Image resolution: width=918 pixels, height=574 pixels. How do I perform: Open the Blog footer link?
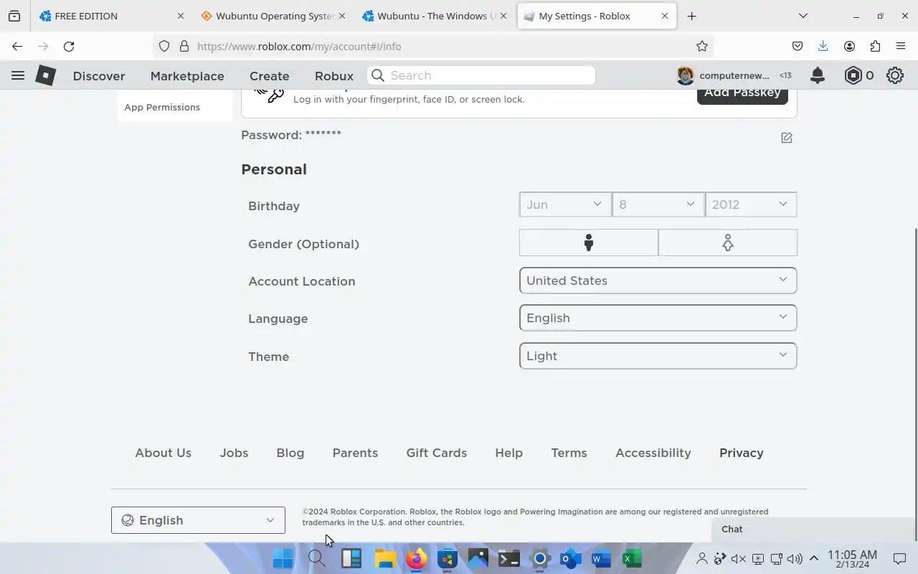[x=290, y=453]
